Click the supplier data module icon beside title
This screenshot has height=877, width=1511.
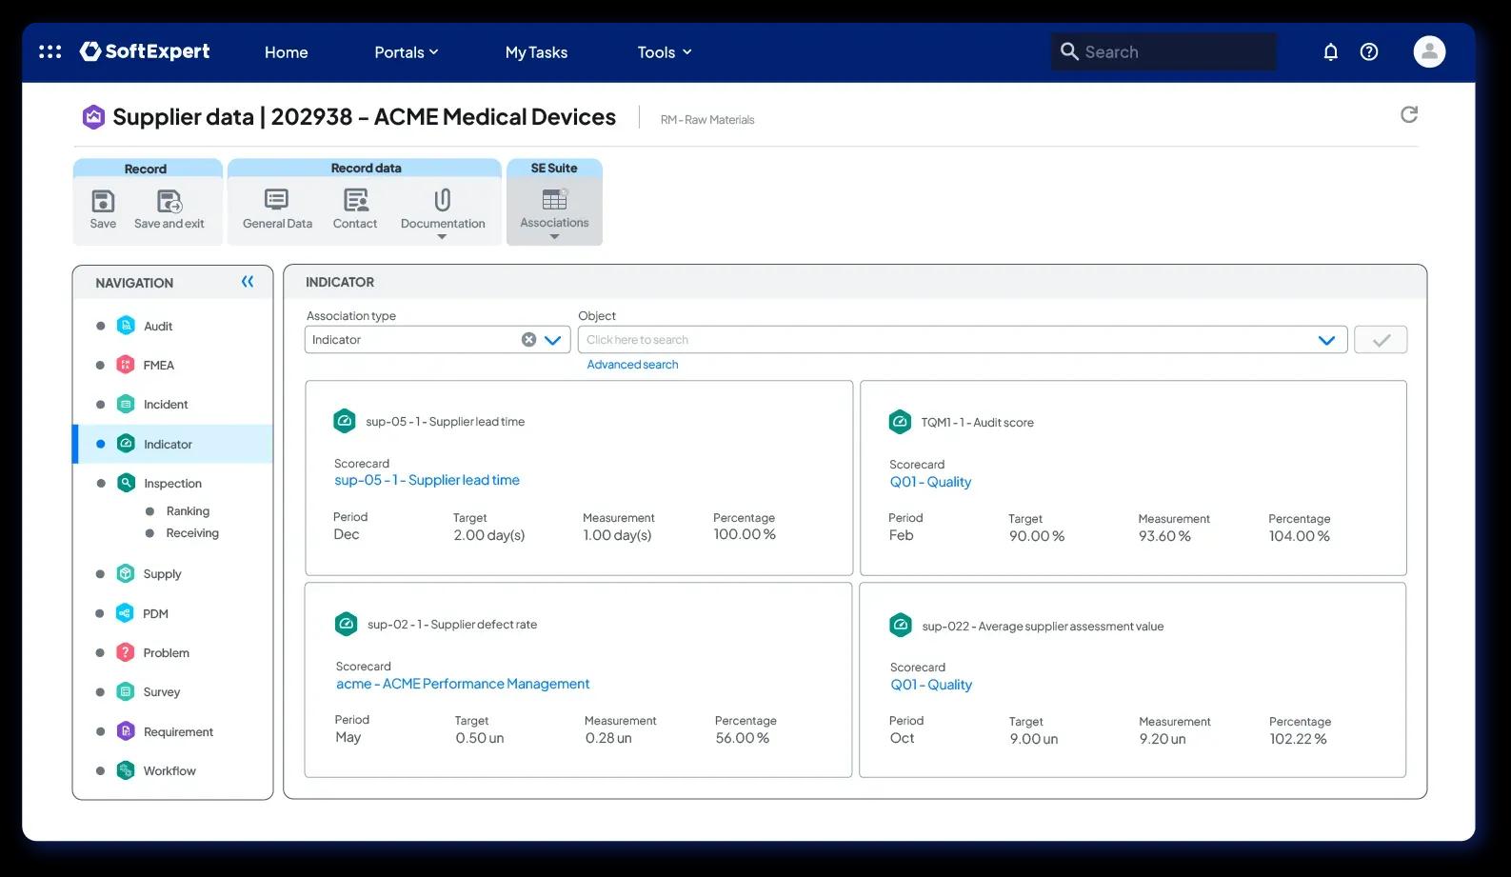point(93,116)
